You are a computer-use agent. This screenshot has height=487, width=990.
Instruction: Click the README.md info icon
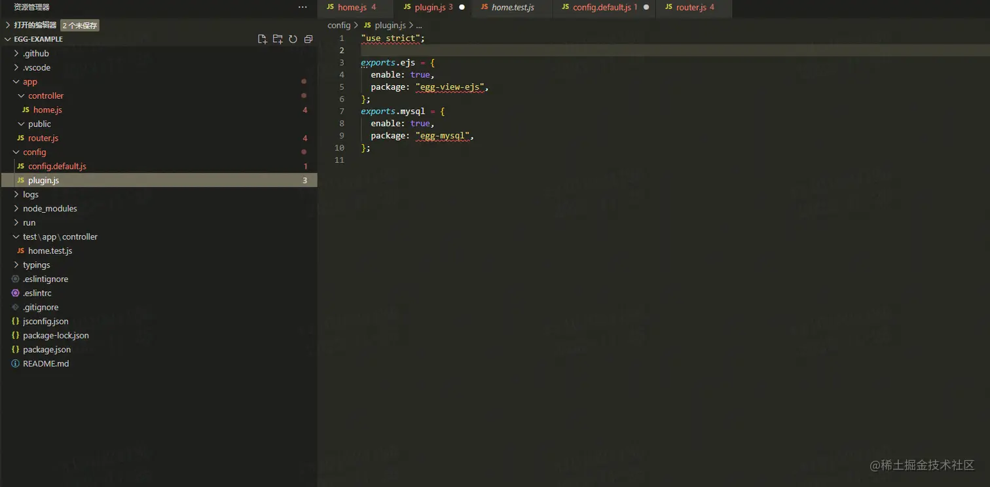point(16,363)
